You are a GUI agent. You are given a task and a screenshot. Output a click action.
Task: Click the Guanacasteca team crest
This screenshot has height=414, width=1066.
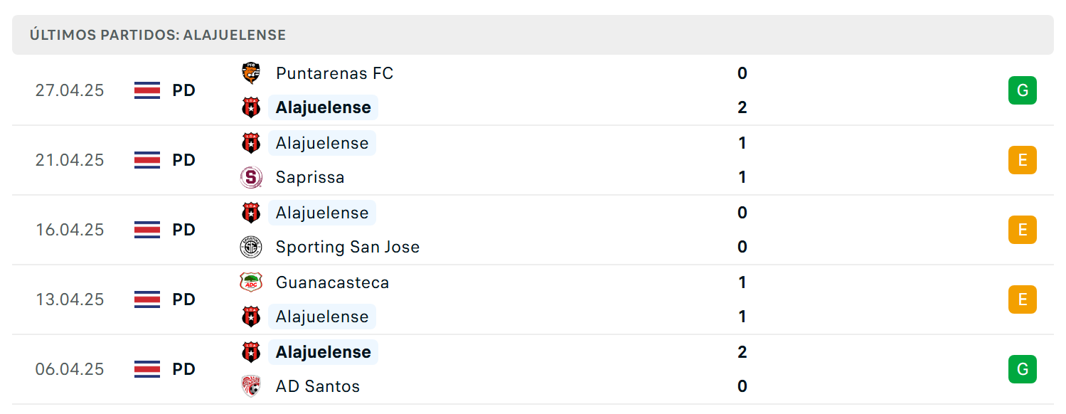pos(250,282)
